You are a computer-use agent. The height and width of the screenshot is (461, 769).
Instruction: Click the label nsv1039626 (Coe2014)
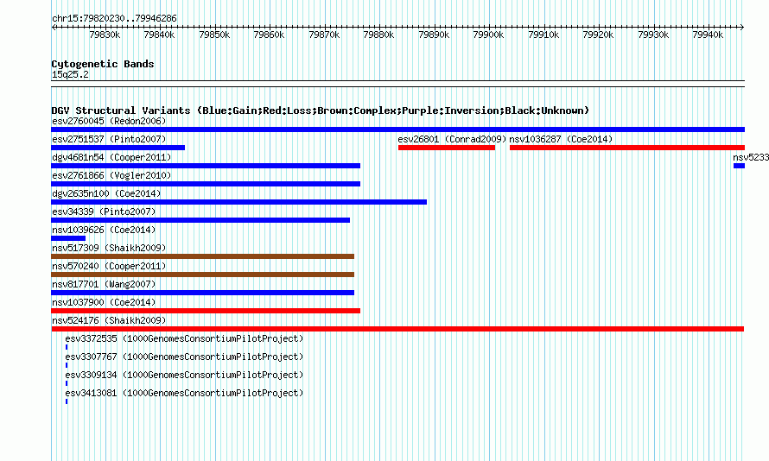pyautogui.click(x=104, y=230)
